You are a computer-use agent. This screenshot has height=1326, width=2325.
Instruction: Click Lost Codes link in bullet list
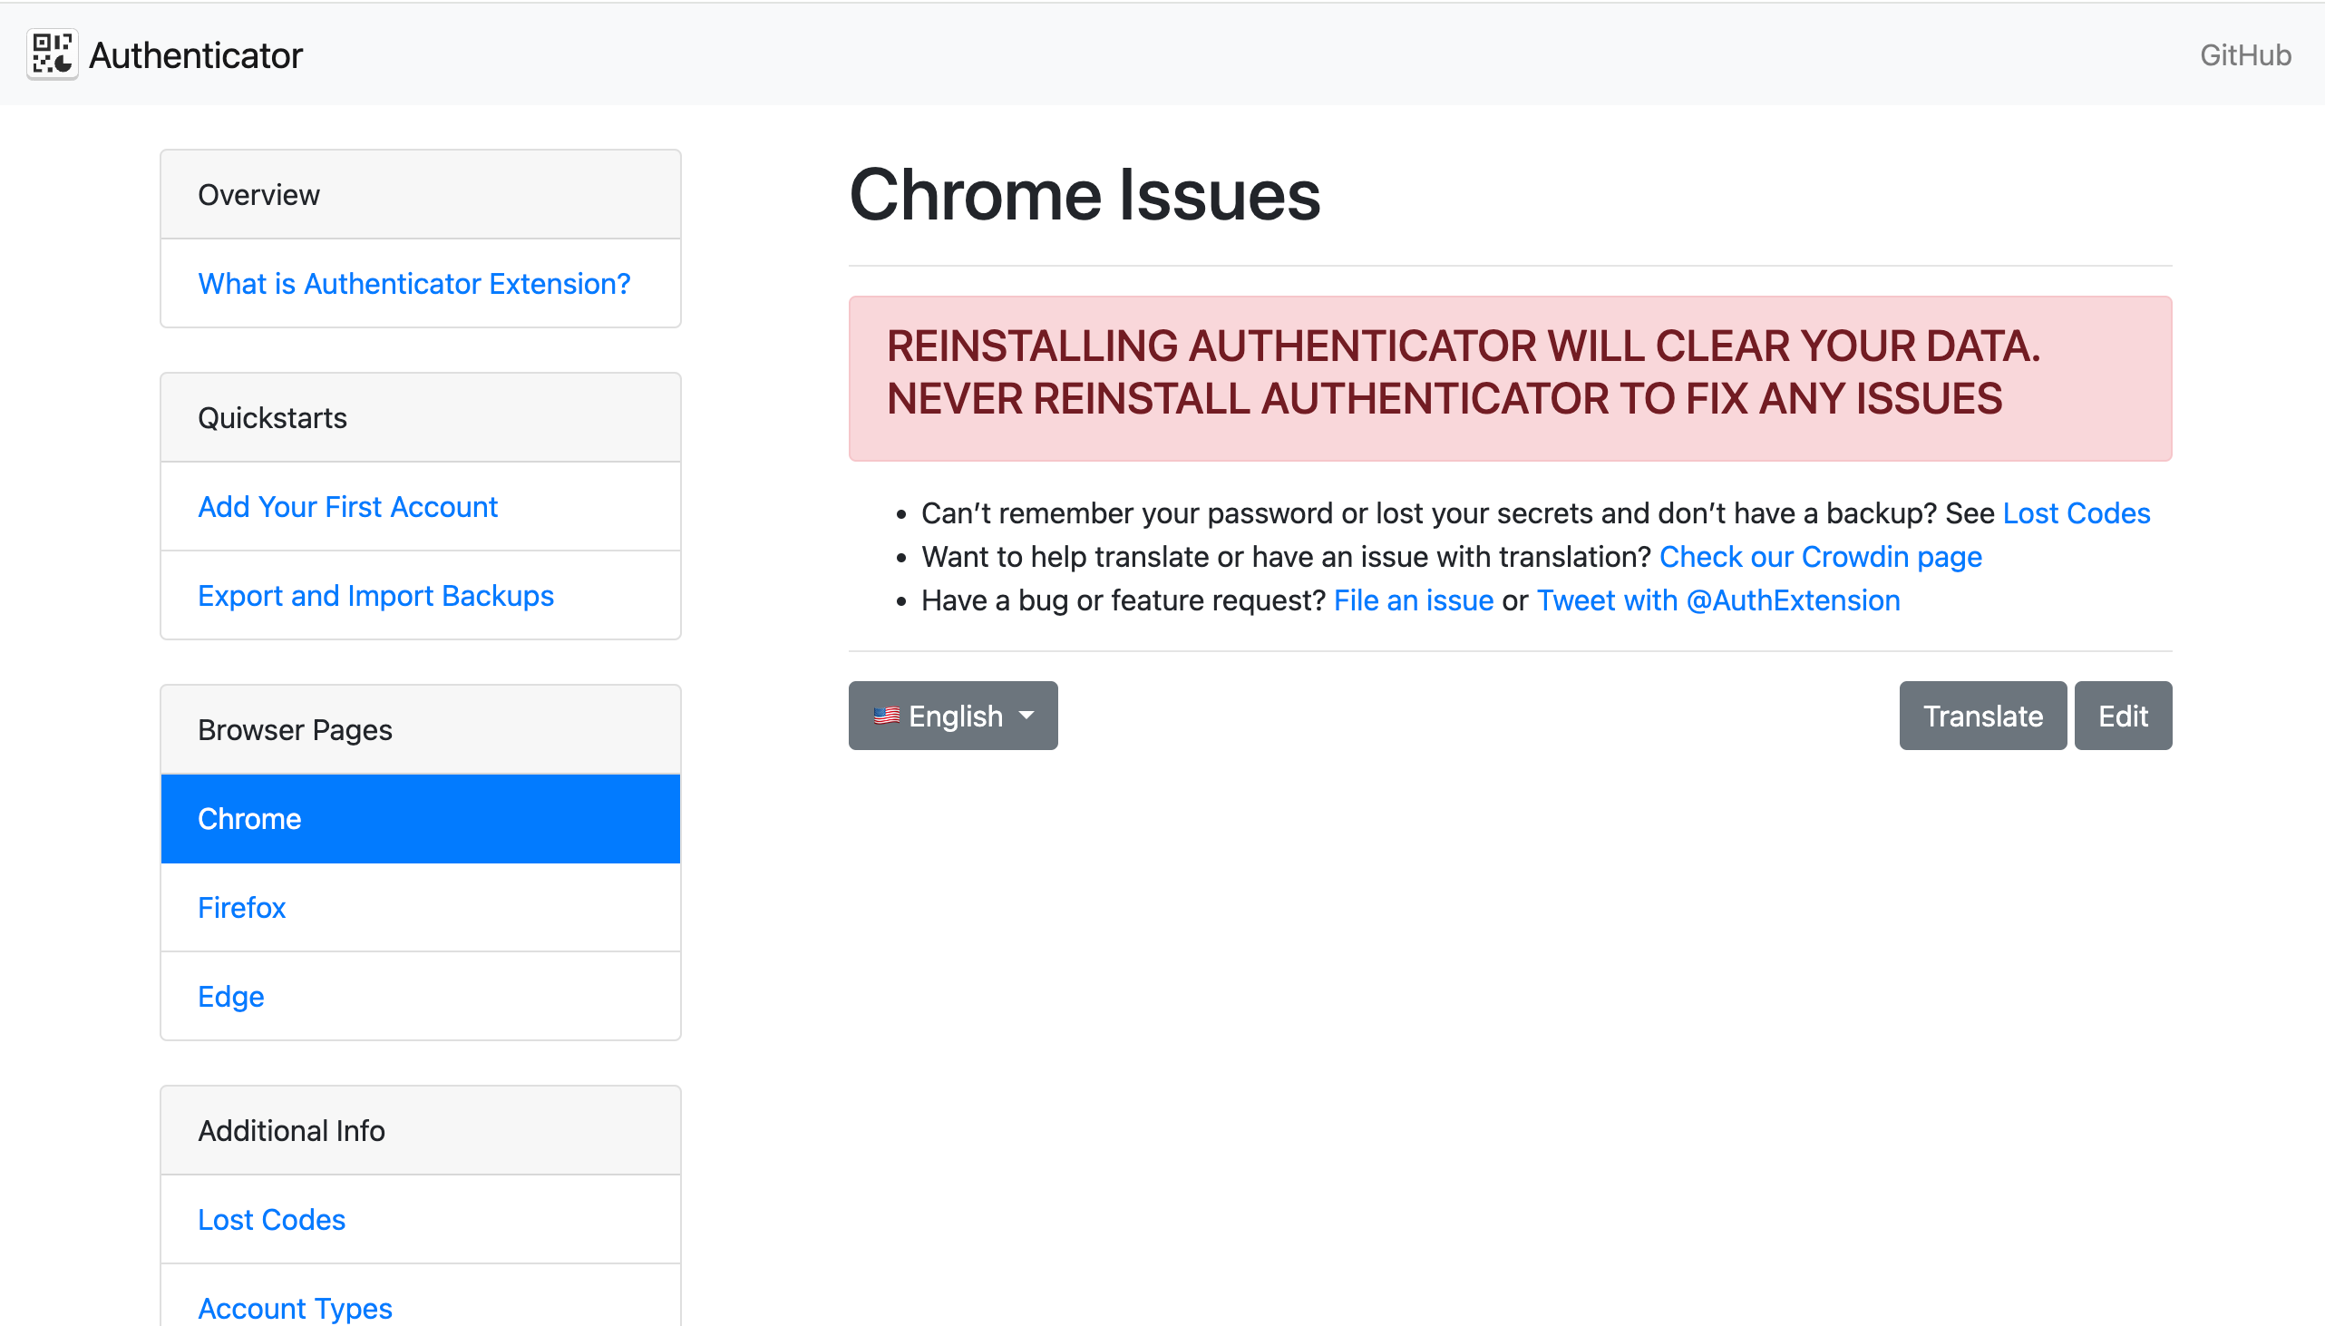coord(2076,513)
